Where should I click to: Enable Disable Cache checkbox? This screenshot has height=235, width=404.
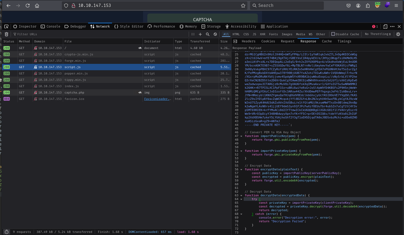coord(333,34)
